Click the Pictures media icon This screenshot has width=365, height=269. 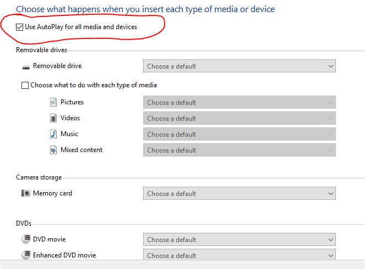(53, 102)
